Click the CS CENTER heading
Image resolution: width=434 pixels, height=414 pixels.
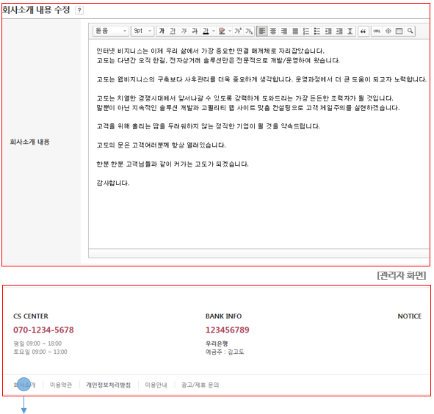tap(31, 316)
